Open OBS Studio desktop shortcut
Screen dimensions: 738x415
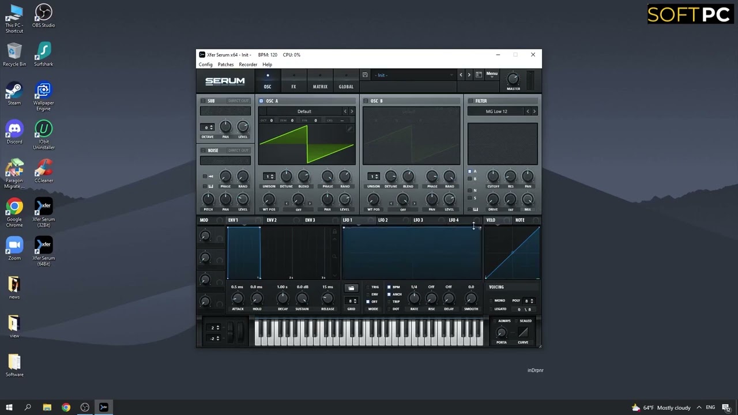tap(43, 16)
